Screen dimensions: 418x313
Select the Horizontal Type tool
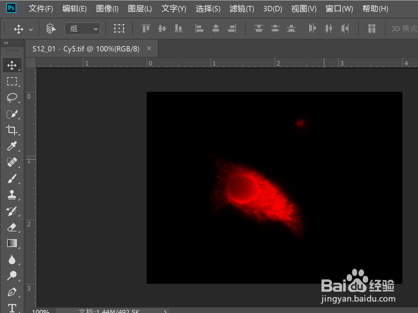click(x=12, y=308)
